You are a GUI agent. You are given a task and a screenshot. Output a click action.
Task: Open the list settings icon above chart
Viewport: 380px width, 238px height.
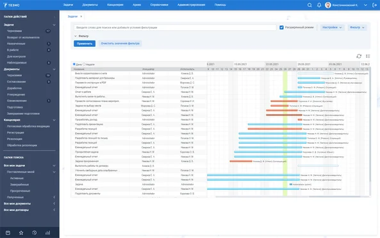pos(368,56)
